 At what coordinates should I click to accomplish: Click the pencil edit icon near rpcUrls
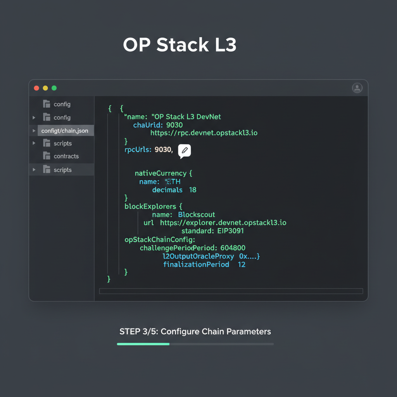coord(184,150)
